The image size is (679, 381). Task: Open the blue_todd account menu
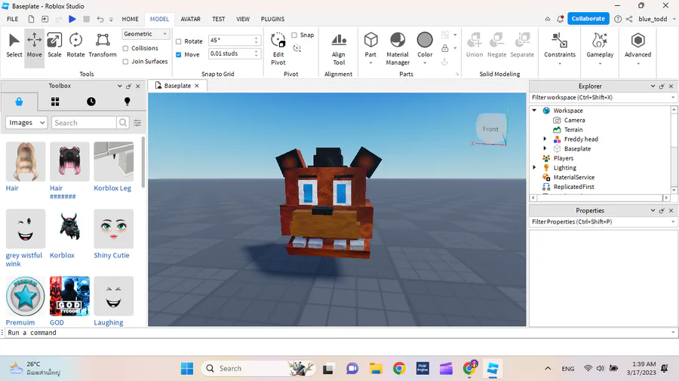[656, 19]
